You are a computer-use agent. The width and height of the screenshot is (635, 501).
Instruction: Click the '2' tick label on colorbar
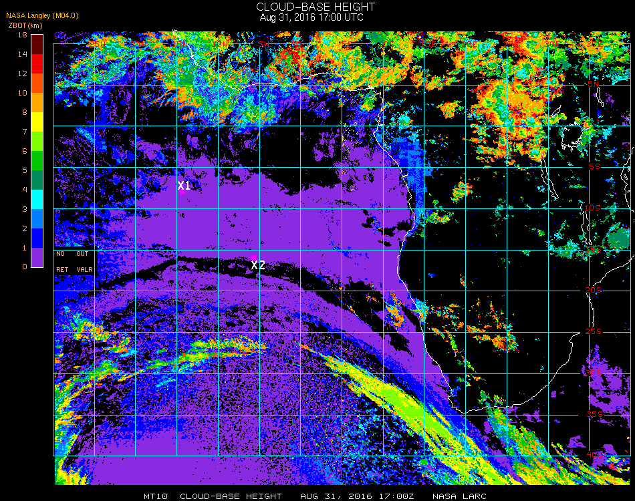(24, 228)
